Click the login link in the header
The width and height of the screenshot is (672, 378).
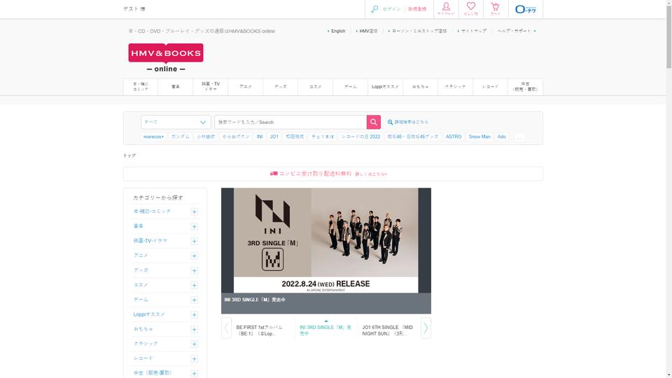[392, 9]
